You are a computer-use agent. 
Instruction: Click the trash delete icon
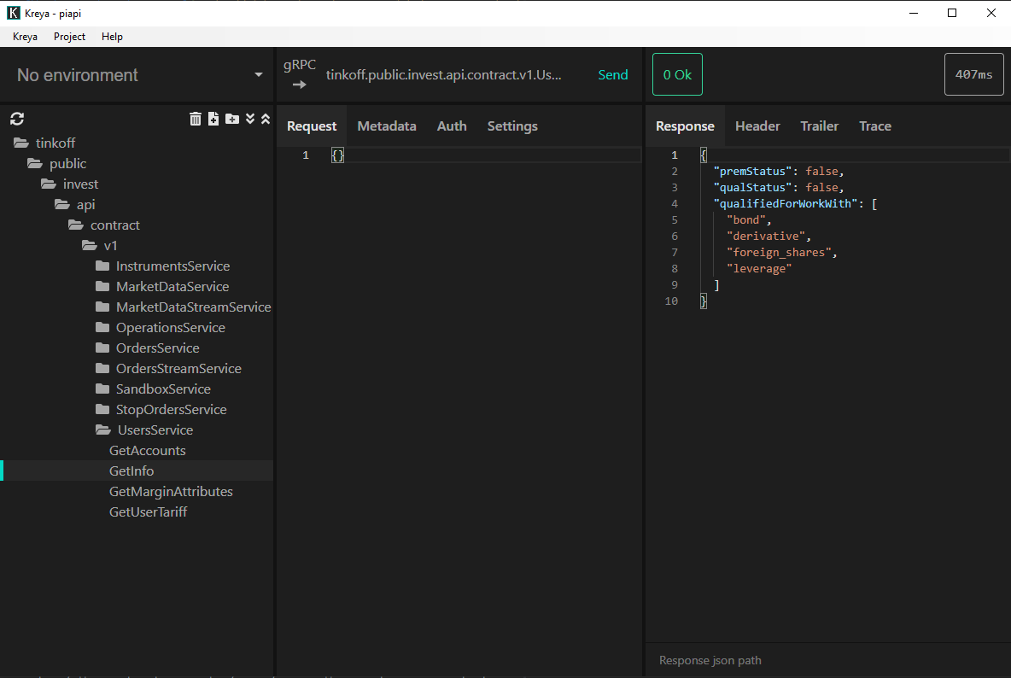click(x=196, y=119)
